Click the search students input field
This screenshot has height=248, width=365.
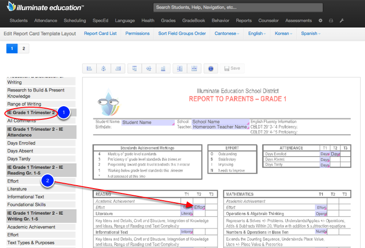click(238, 7)
